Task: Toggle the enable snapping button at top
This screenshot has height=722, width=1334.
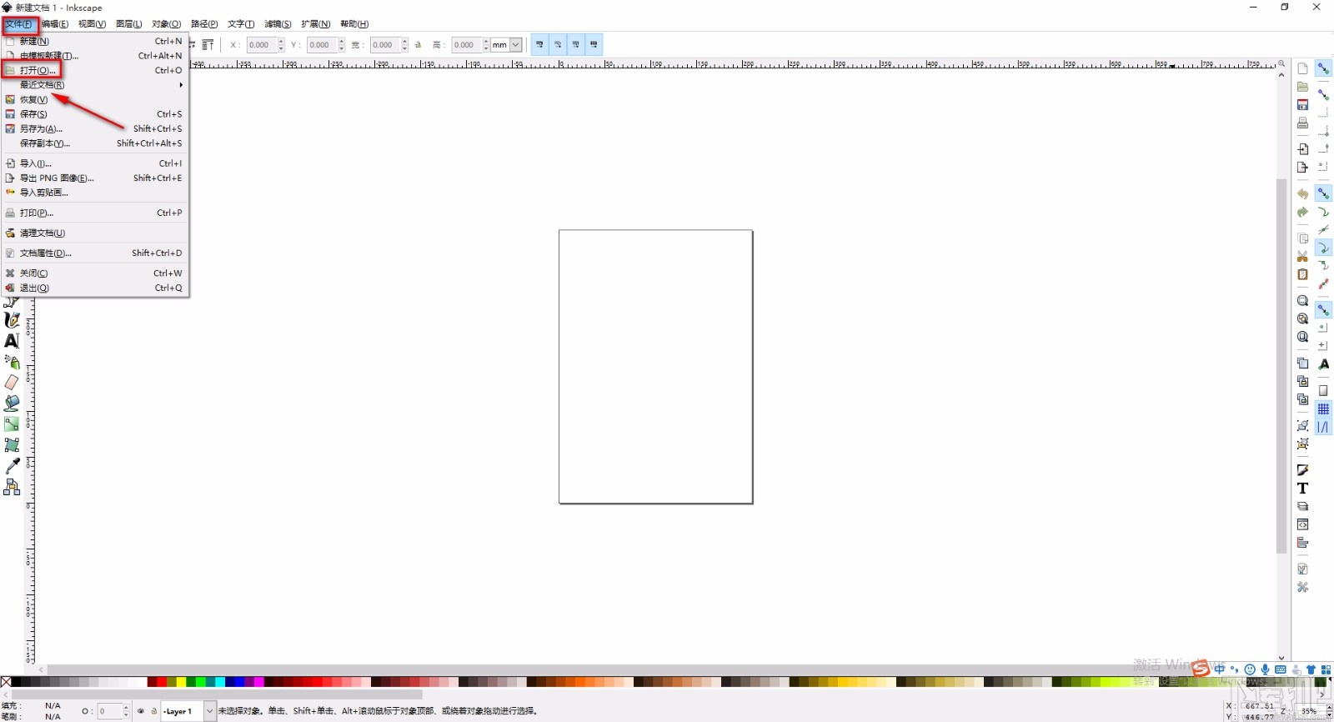Action: pos(1323,68)
